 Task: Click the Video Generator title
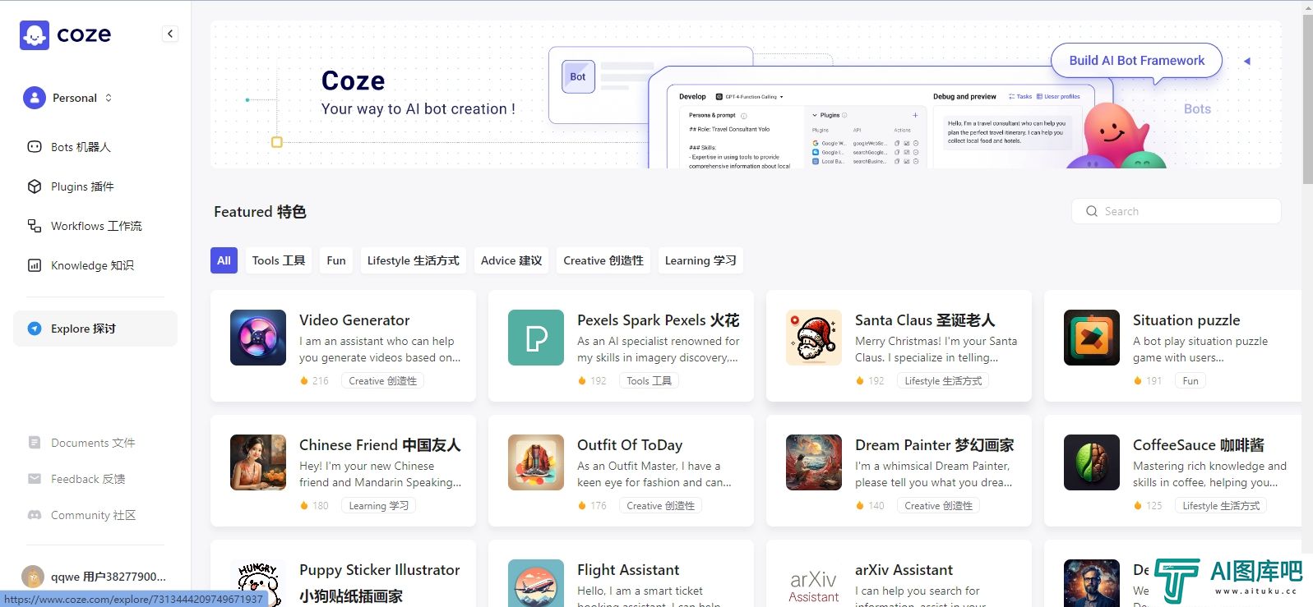[354, 320]
